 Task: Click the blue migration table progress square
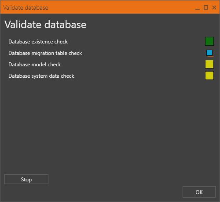[209, 53]
